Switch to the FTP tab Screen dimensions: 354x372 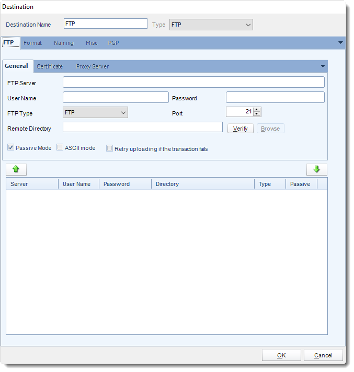(10, 42)
